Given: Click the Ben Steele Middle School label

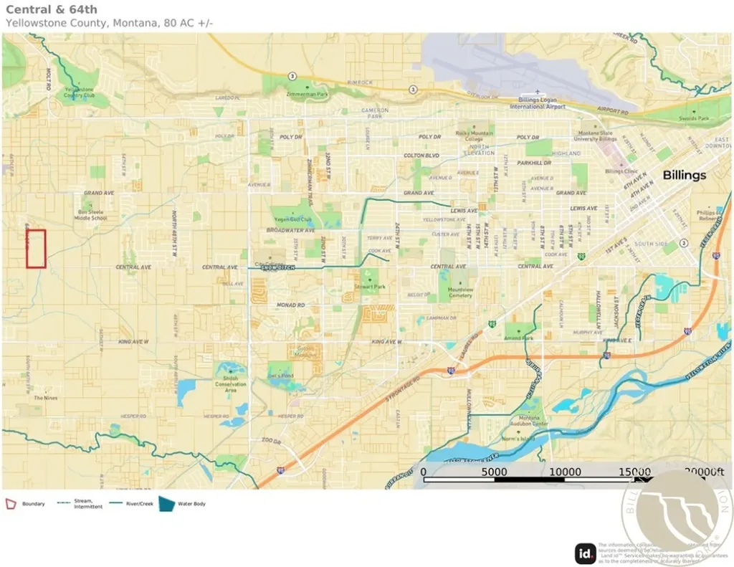Looking at the screenshot, I should 90,215.
